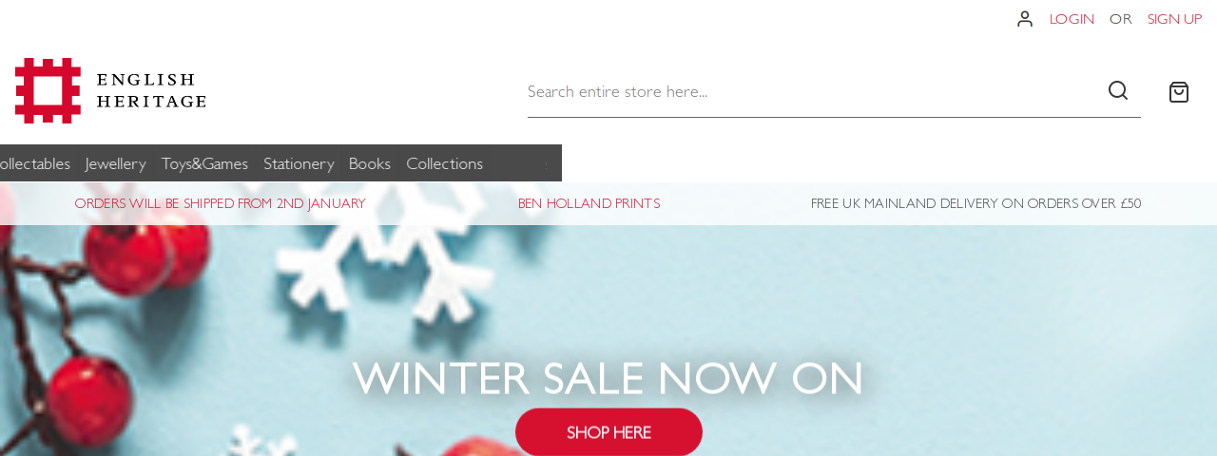Open the free UK mainland delivery notice
Viewport: 1217px width, 456px height.
976,203
